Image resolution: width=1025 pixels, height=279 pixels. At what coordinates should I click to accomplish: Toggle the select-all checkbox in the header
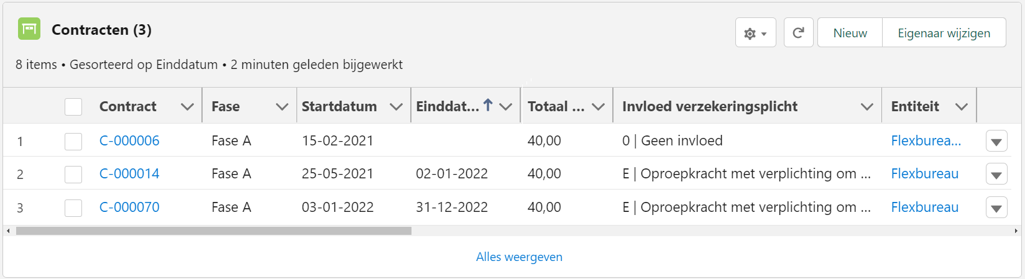(73, 107)
